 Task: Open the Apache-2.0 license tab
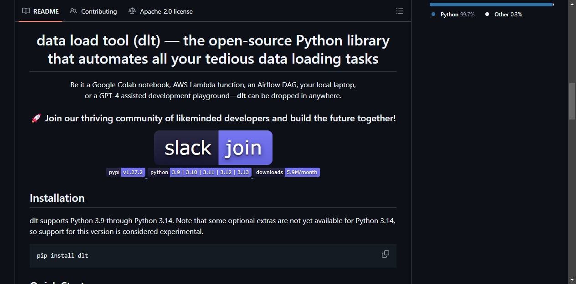click(160, 11)
